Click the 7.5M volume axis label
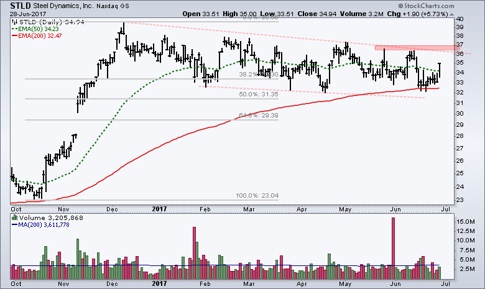This screenshot has height=289, width=485. coord(467,250)
